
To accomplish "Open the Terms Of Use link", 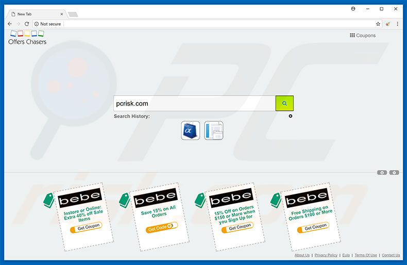I will tap(366, 255).
